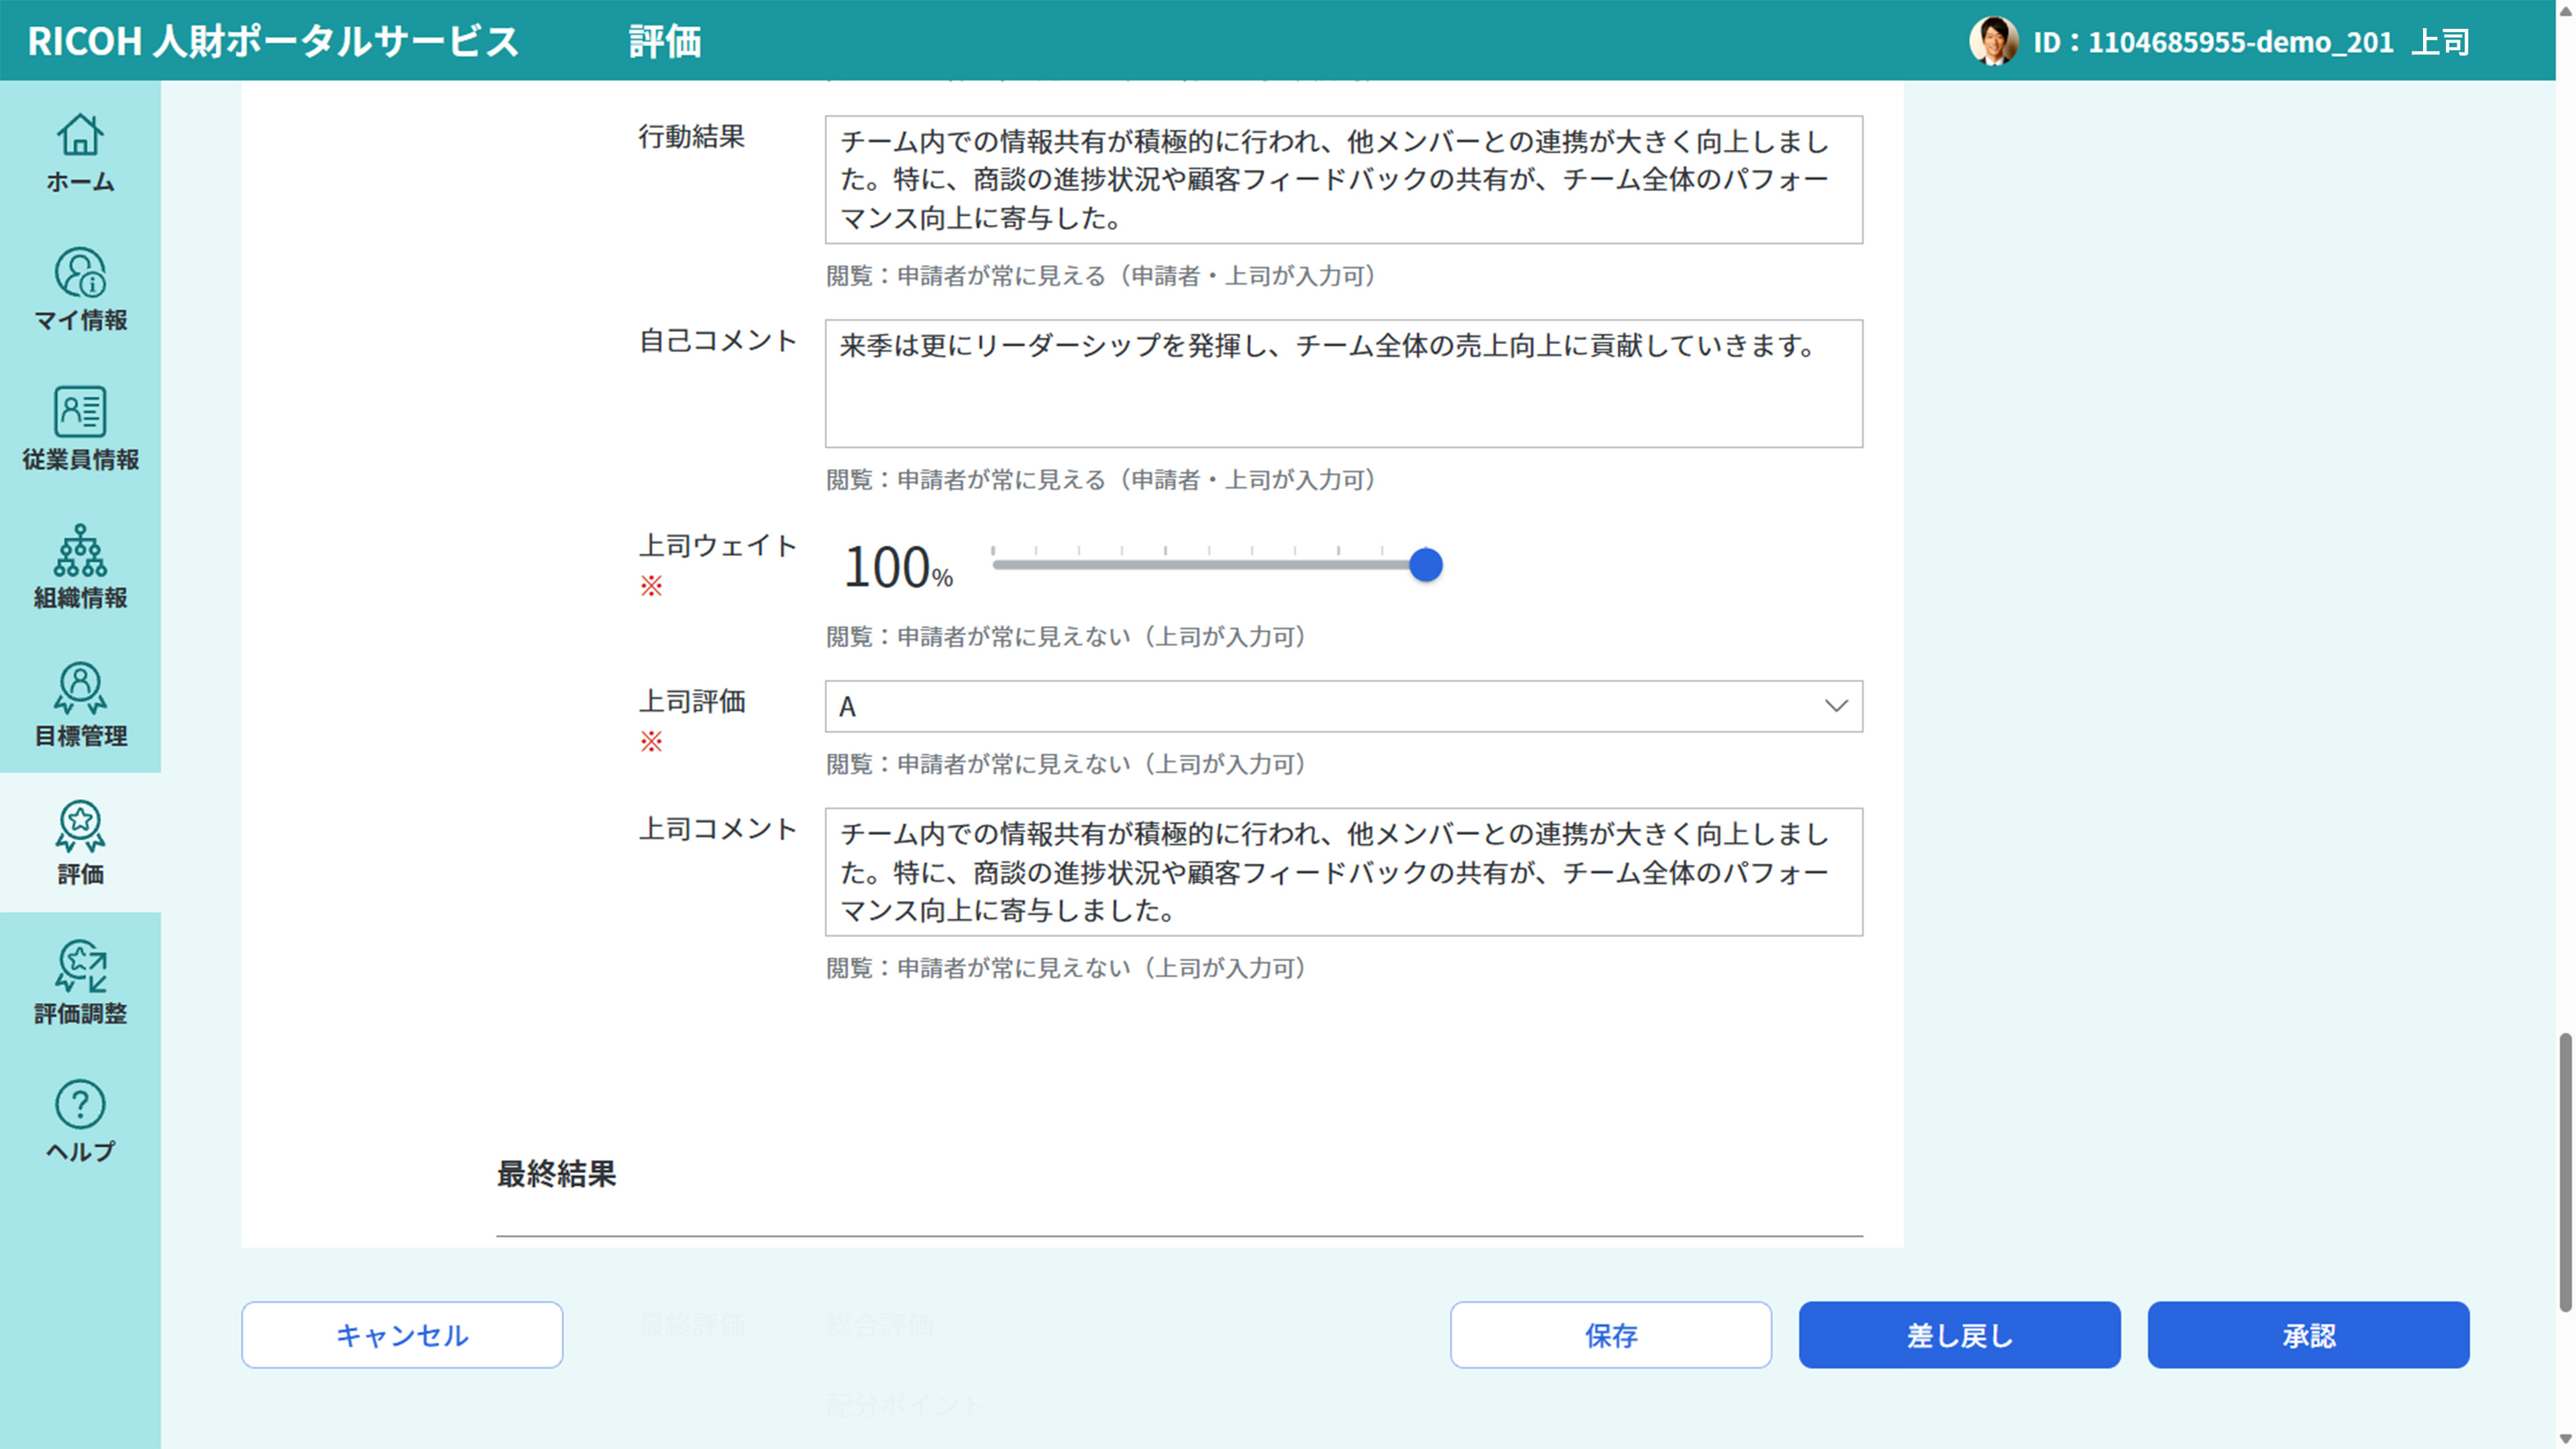Click the 保存 save button
The width and height of the screenshot is (2576, 1449).
tap(1610, 1334)
